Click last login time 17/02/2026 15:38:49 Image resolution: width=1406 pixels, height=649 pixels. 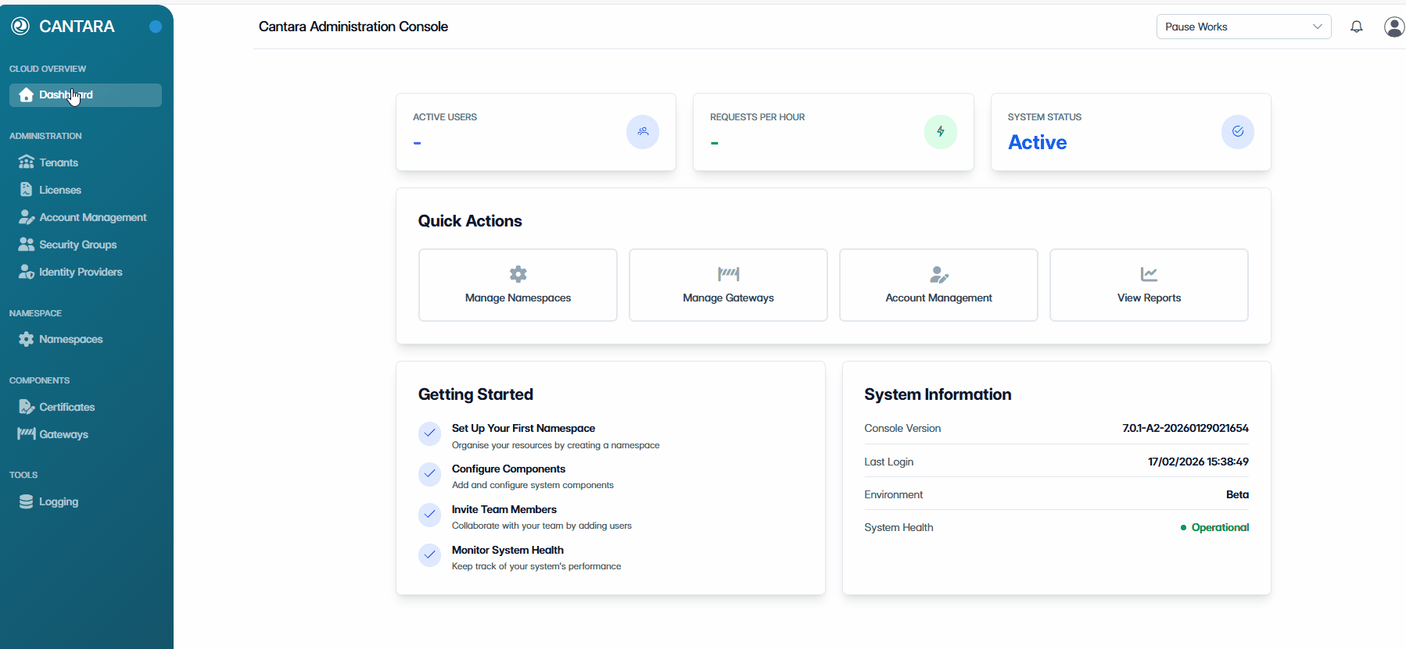point(1198,462)
